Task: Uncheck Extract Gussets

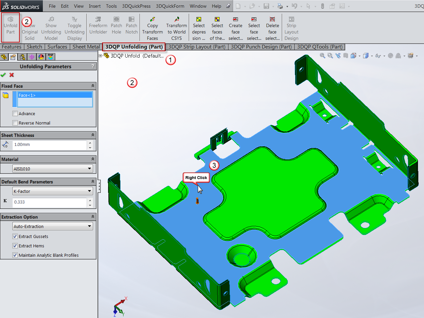Action: (15, 236)
